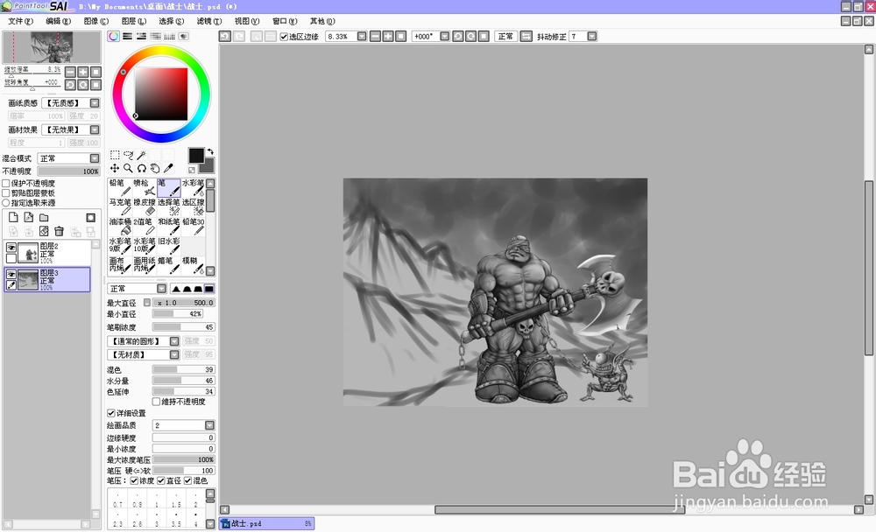Select the 2值笔 binary pen tool
This screenshot has width=876, height=532.
(x=145, y=227)
